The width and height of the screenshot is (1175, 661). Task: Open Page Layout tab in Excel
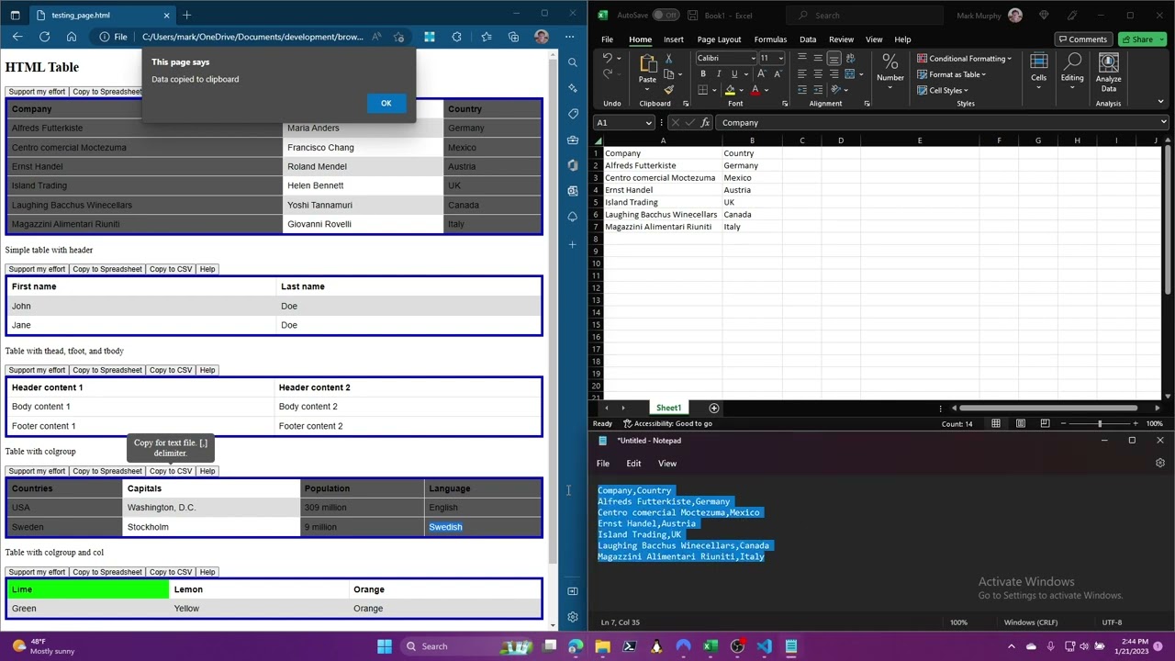coord(719,39)
